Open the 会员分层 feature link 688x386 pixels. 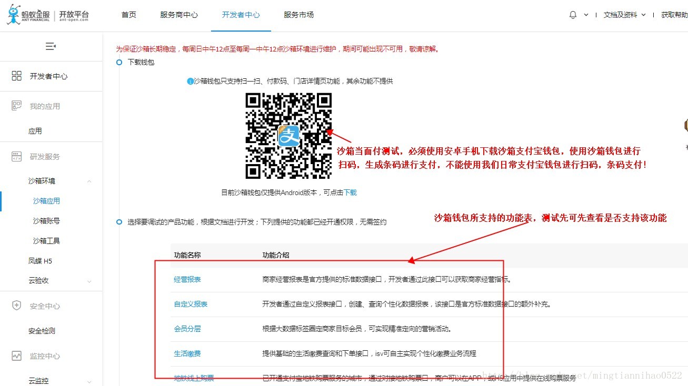(x=187, y=329)
